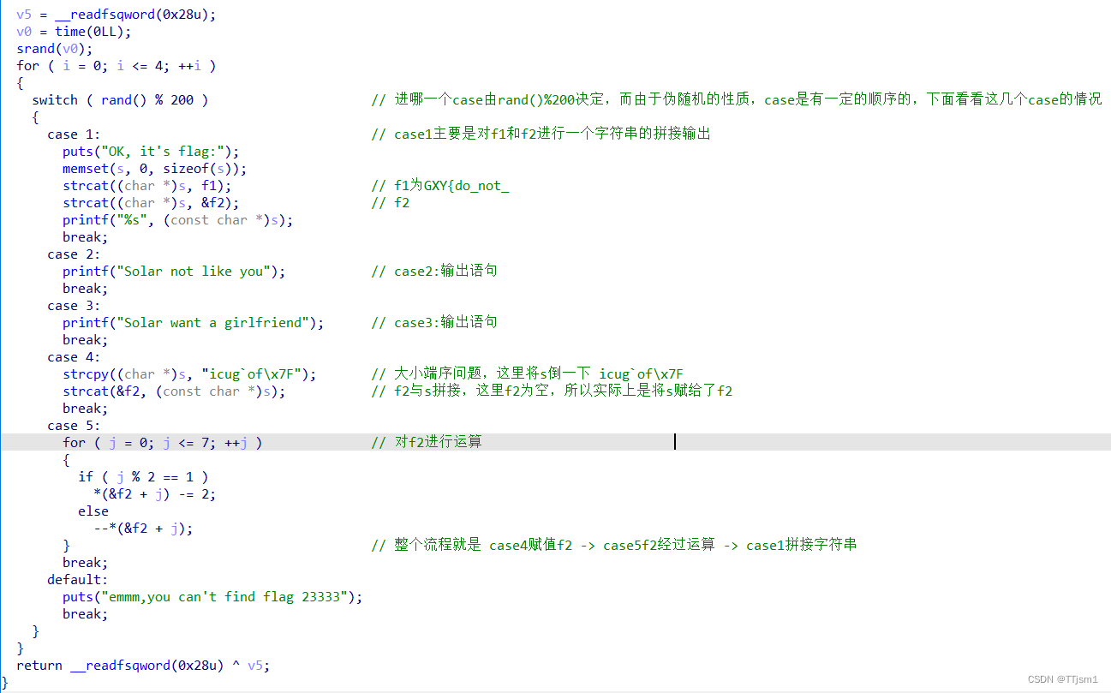Select the --*(&f2 + j); statement
Image resolution: width=1111 pixels, height=693 pixels.
[x=143, y=529]
